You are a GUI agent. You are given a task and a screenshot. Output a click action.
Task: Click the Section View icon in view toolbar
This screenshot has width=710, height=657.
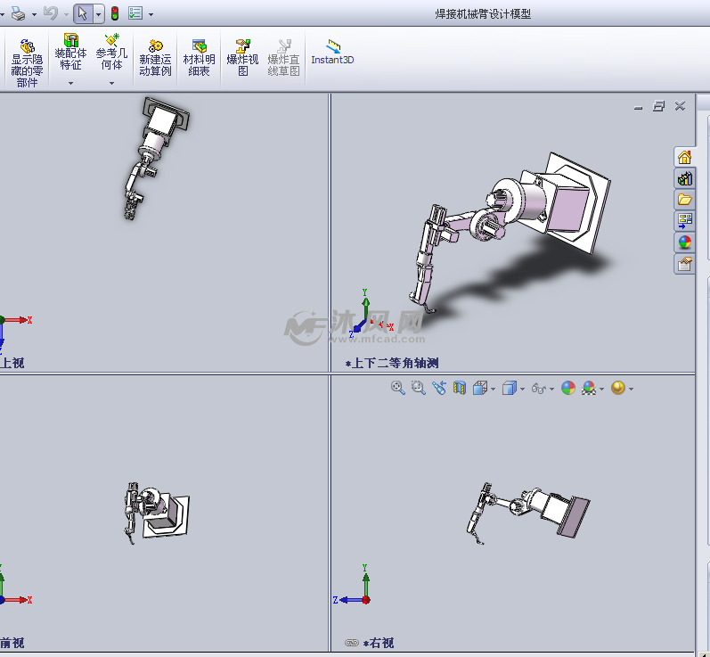pyautogui.click(x=460, y=388)
